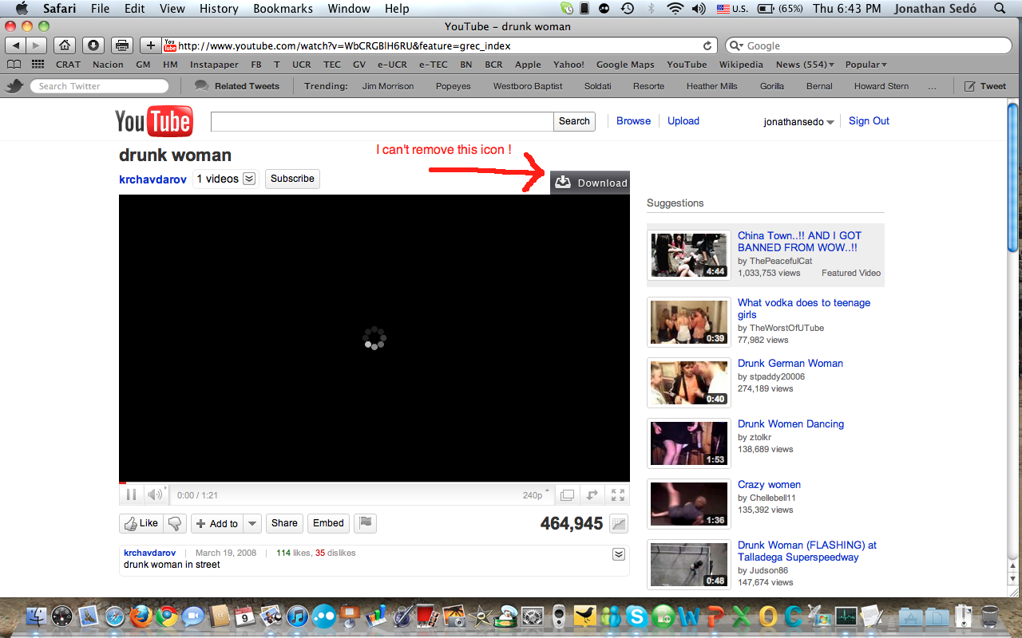Screen dimensions: 1022x638
Task: Open Firefox from the Dock
Action: [141, 616]
